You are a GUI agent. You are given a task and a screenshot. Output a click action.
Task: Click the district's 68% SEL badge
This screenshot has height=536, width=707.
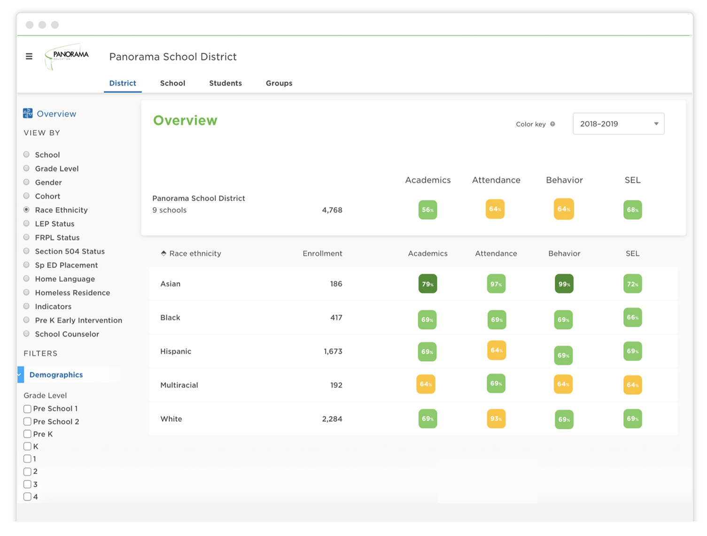[632, 210]
